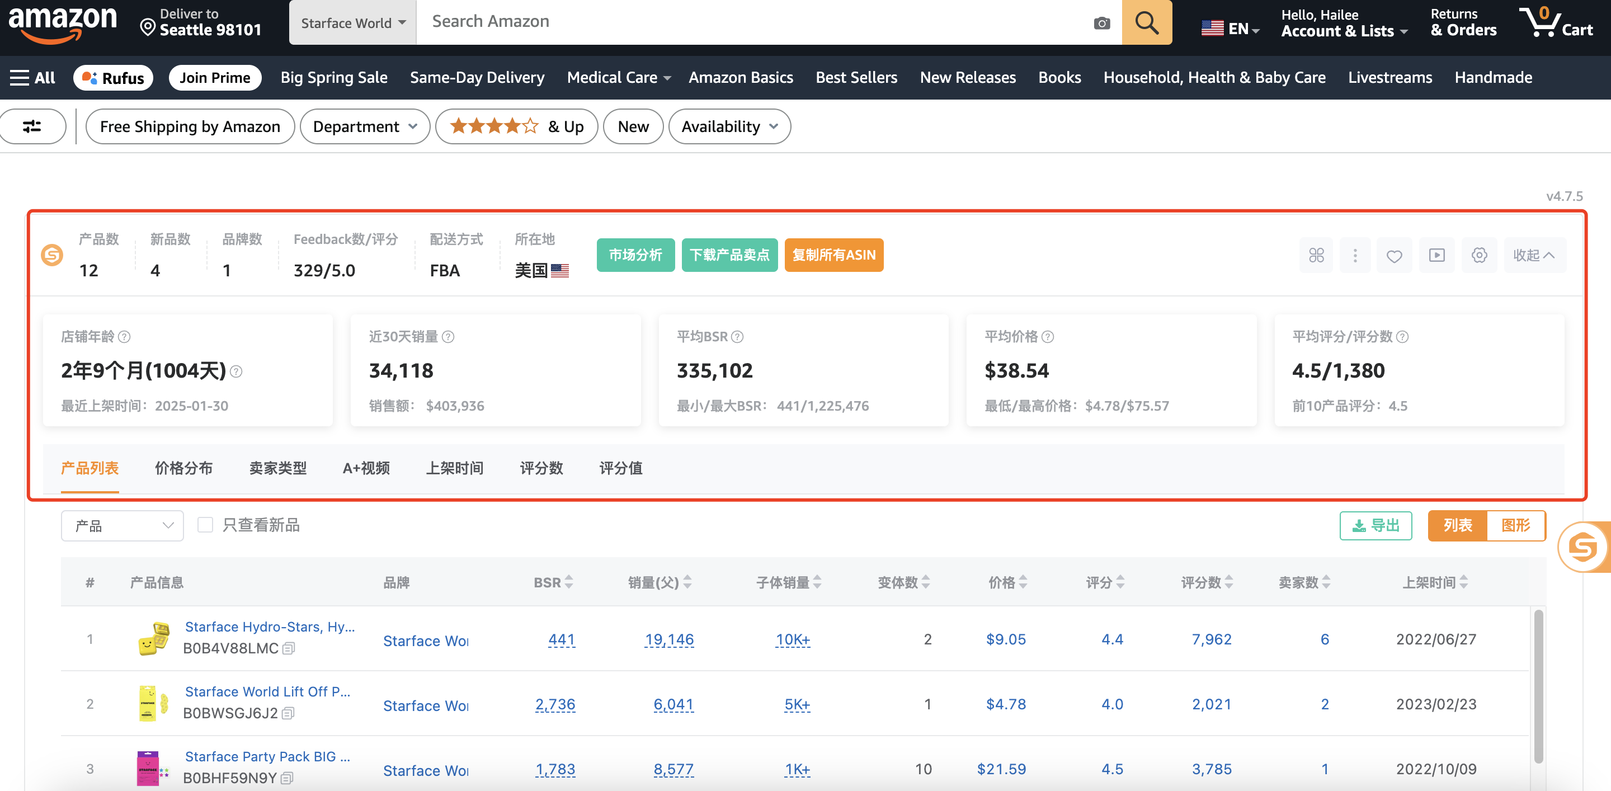This screenshot has width=1611, height=791.
Task: Click the 市场分析 button
Action: pyautogui.click(x=635, y=255)
